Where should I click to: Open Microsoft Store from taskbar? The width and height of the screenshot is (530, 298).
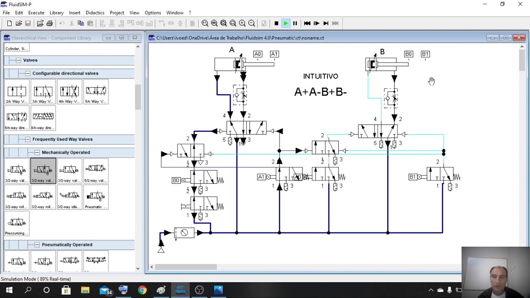pos(66,290)
